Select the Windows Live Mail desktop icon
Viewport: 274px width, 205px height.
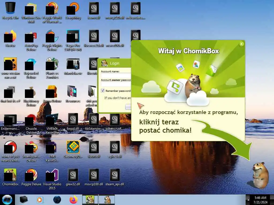pos(31,13)
